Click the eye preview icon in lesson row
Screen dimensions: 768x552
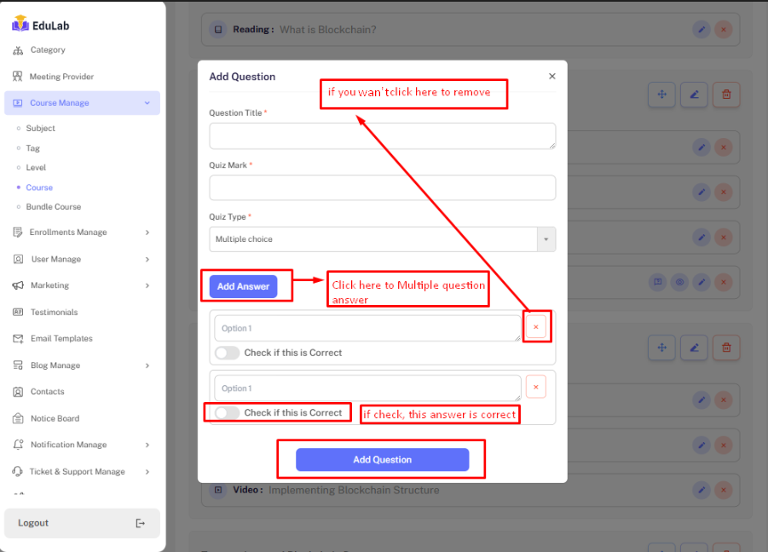click(x=679, y=282)
